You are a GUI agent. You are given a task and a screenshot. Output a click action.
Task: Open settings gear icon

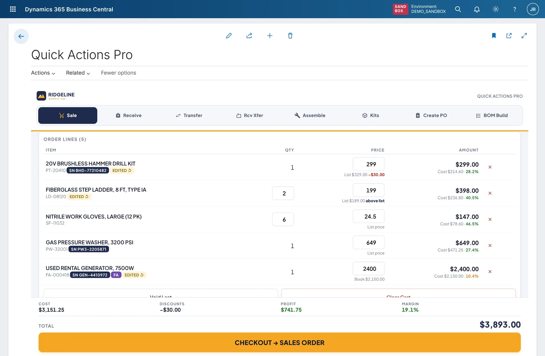(x=496, y=9)
